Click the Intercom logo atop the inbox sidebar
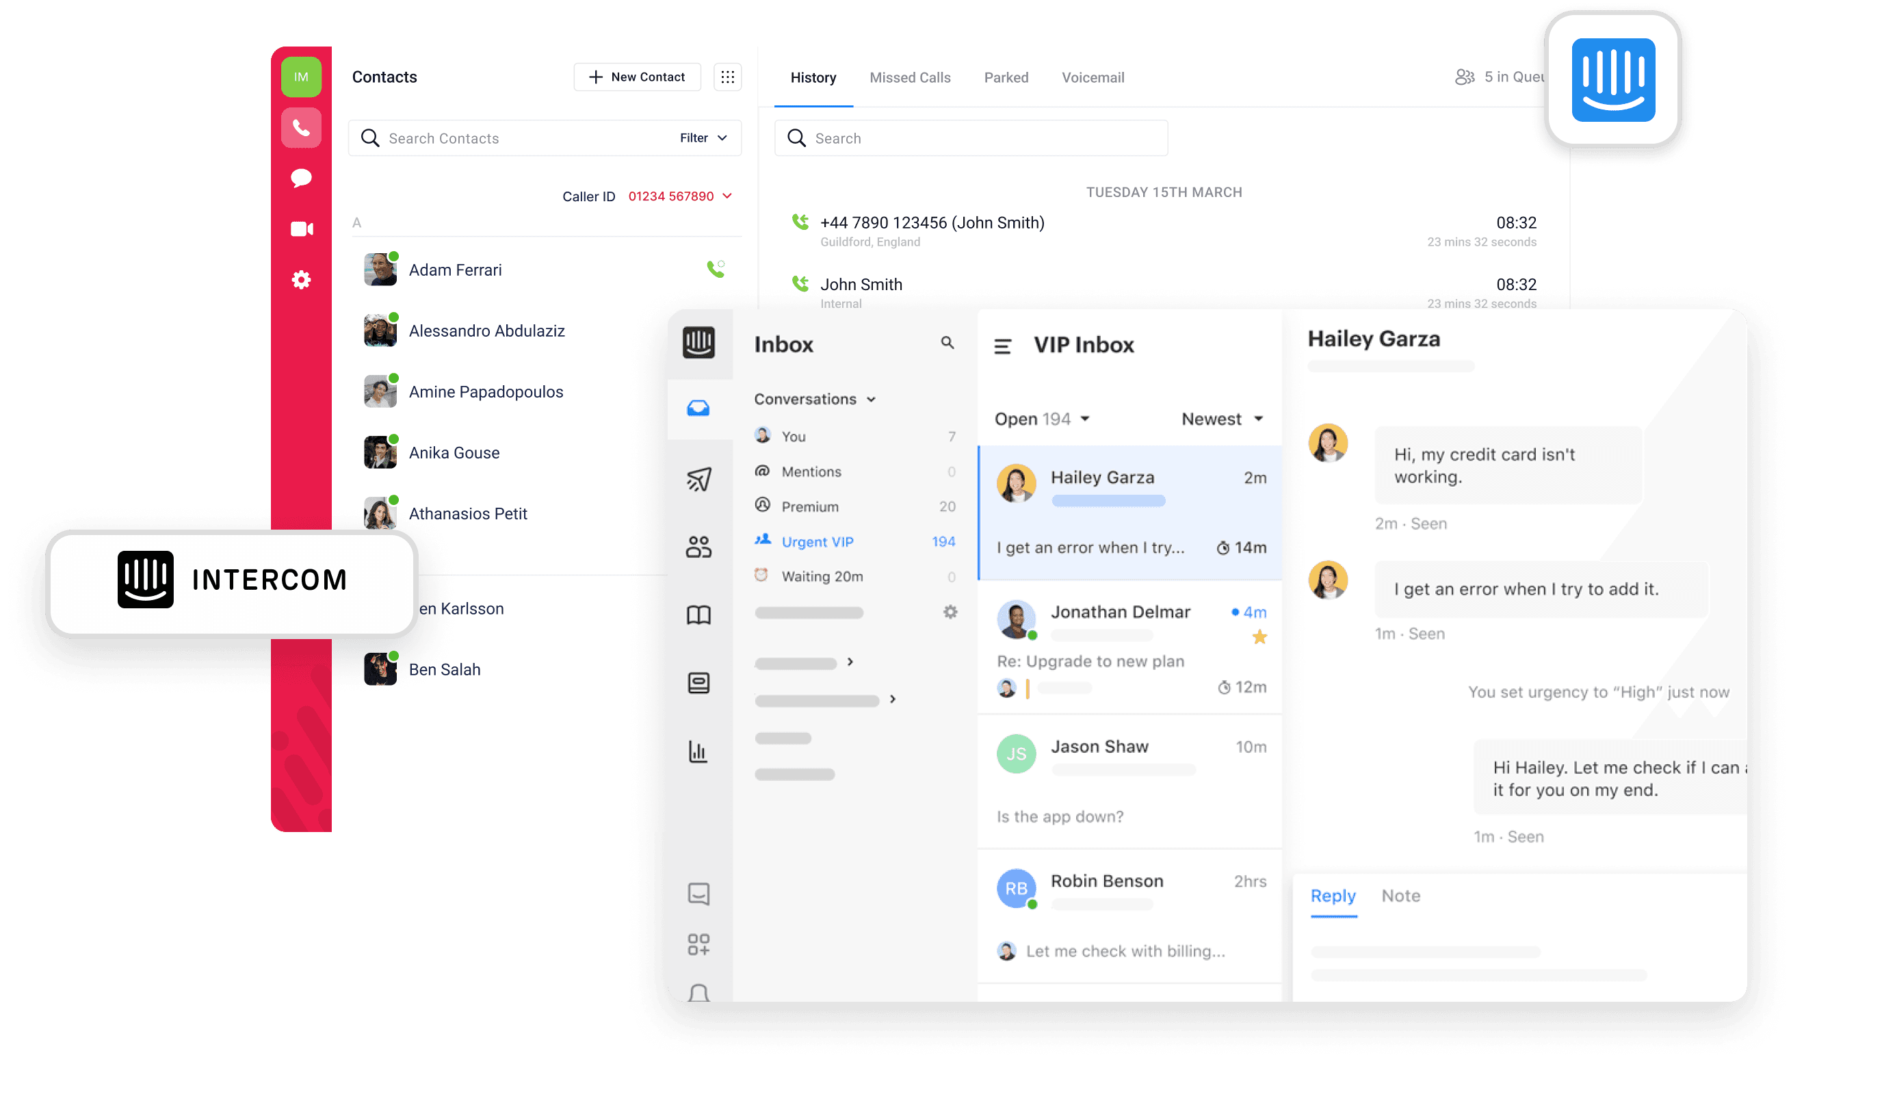 [x=699, y=343]
